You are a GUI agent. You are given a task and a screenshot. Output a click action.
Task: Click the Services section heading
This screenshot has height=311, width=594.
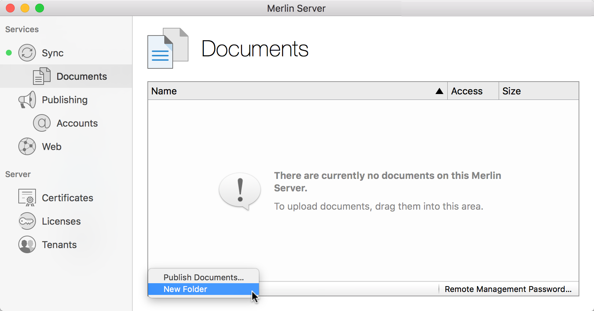[x=22, y=29]
